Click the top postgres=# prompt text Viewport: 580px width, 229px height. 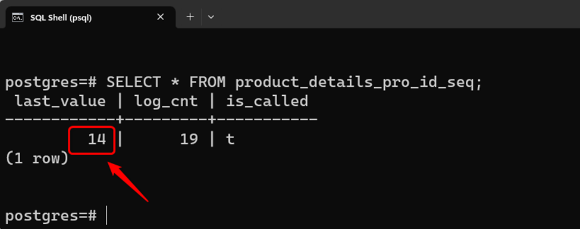click(x=51, y=83)
